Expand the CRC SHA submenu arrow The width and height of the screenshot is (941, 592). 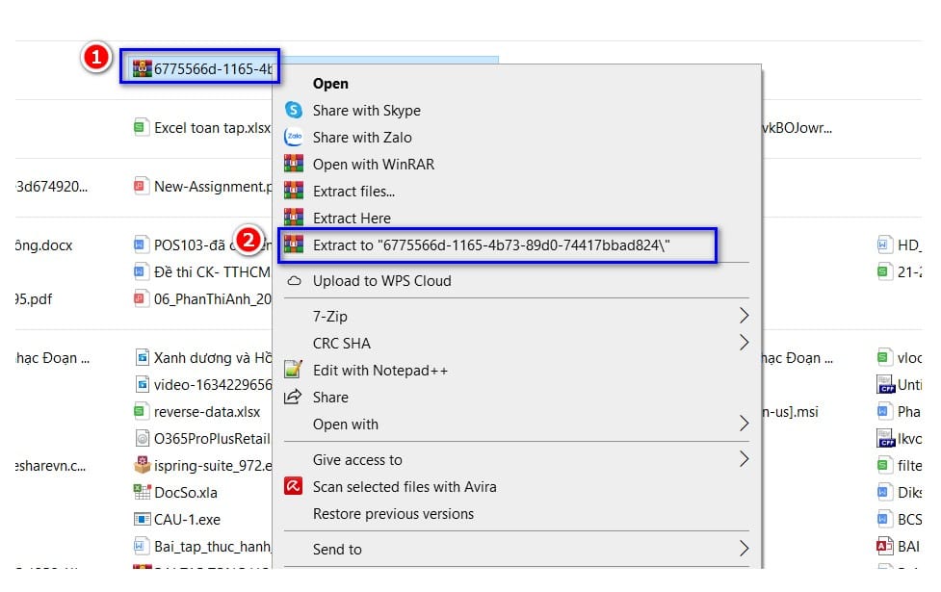coord(745,343)
